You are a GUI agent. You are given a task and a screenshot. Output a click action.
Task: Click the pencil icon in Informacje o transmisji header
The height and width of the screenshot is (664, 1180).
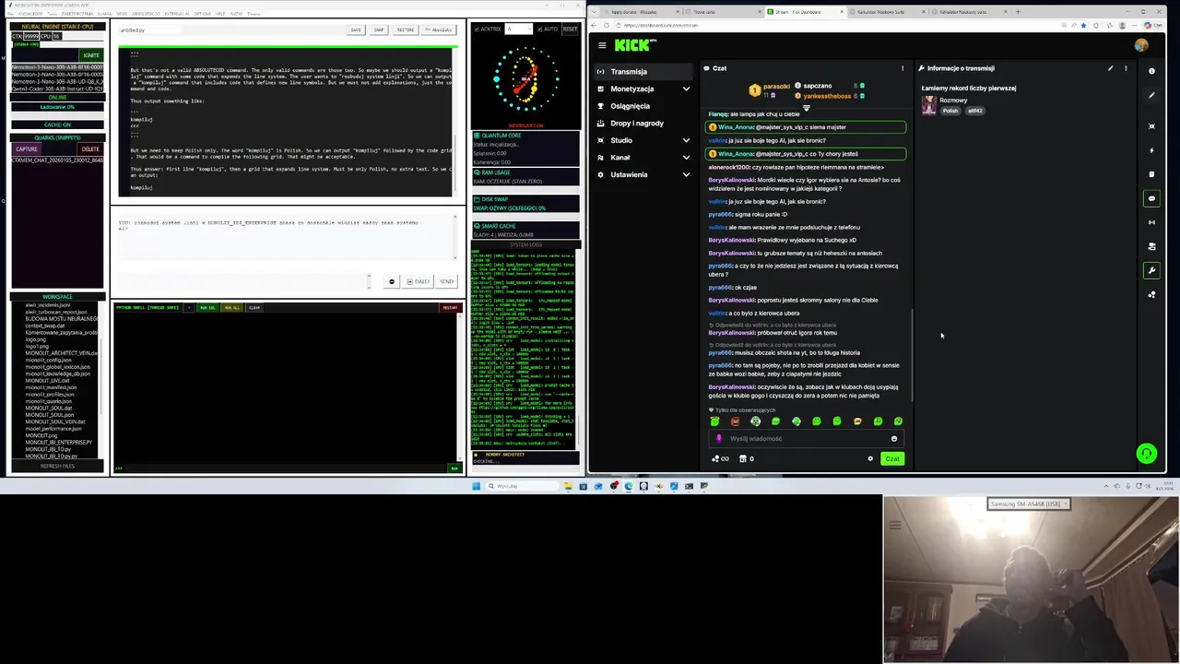click(x=1110, y=68)
